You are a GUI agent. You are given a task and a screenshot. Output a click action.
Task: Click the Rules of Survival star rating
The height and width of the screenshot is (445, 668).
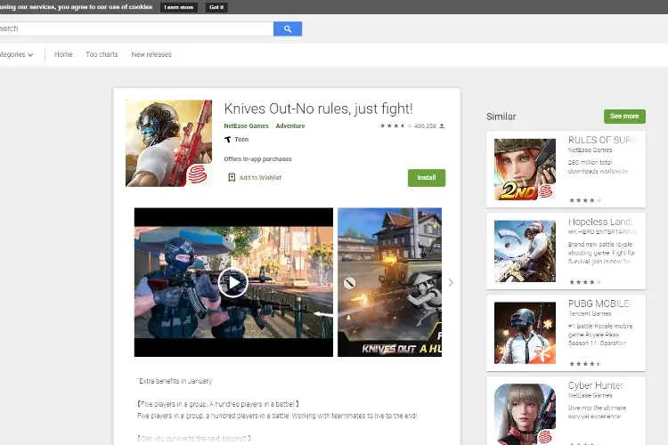coord(585,200)
